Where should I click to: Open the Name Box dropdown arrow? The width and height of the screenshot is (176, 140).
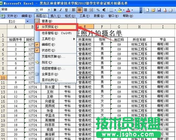pos(27,21)
